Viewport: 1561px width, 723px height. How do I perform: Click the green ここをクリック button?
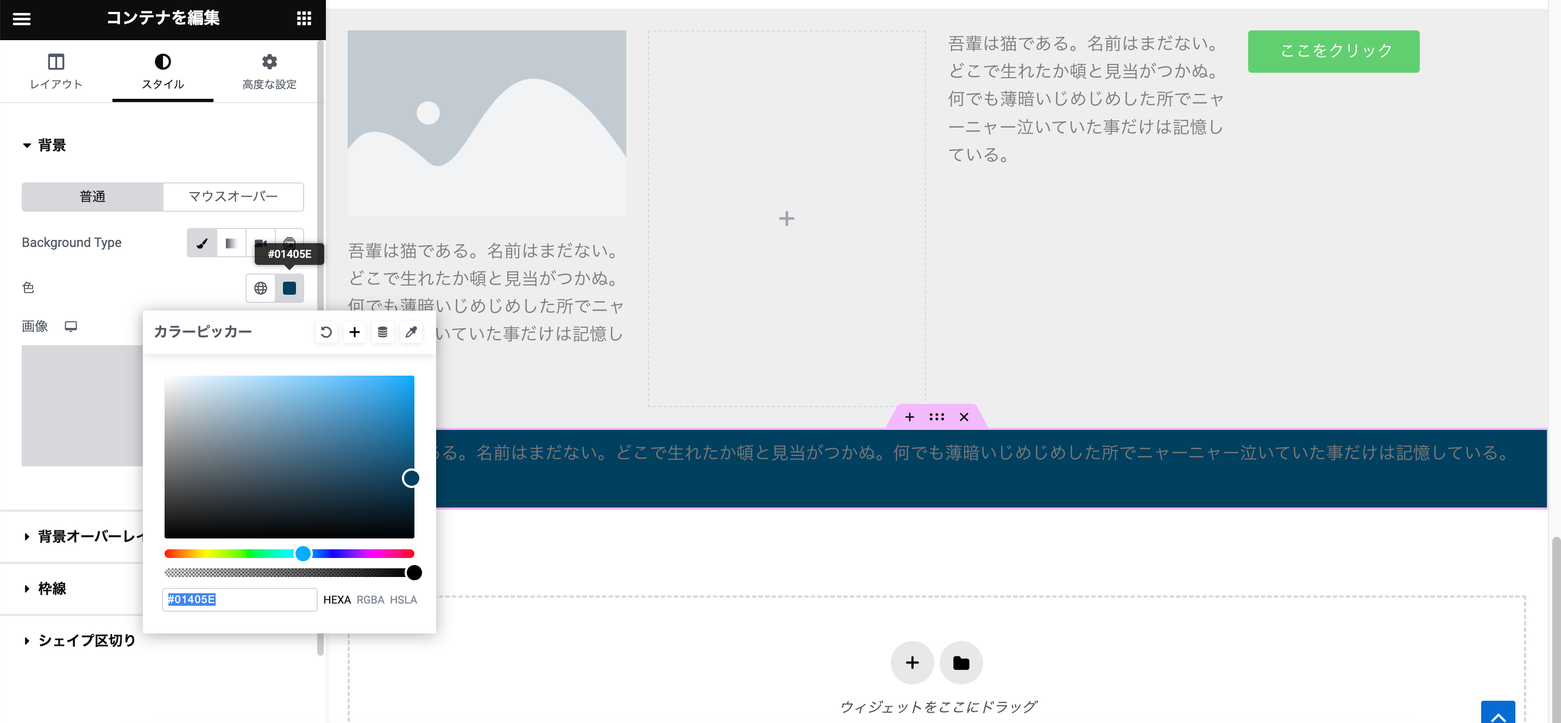pyautogui.click(x=1333, y=52)
